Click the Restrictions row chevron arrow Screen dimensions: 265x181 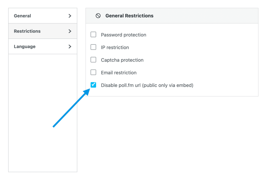(70, 31)
